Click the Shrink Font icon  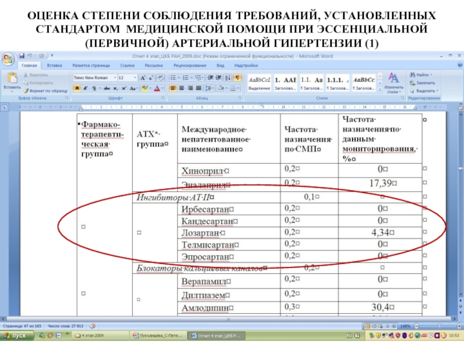(151, 78)
